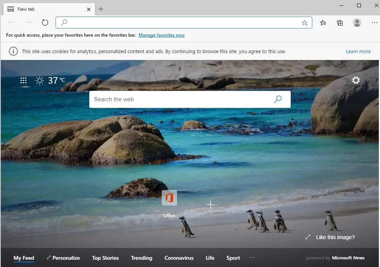The image size is (380, 267).
Task: Open the Favorites list icon
Action: coord(323,23)
